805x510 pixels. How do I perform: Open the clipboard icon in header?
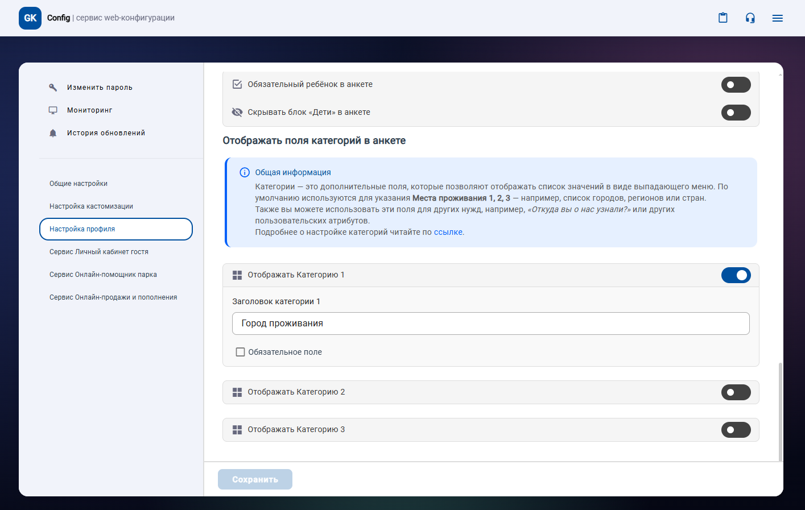723,18
